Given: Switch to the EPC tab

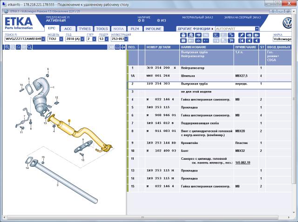Looking at the screenshot, I should click(52, 28).
